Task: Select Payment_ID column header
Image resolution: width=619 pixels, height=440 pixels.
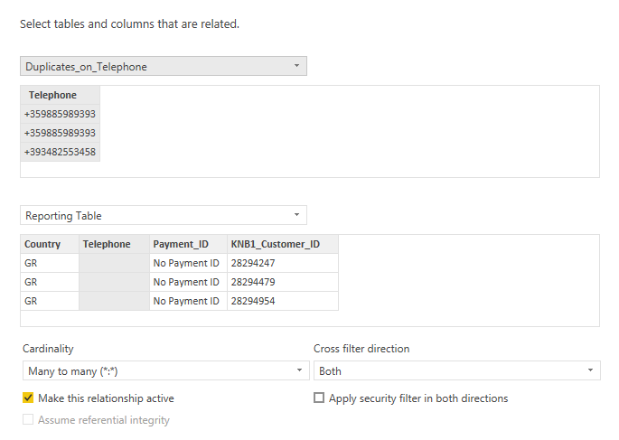Action: tap(188, 244)
